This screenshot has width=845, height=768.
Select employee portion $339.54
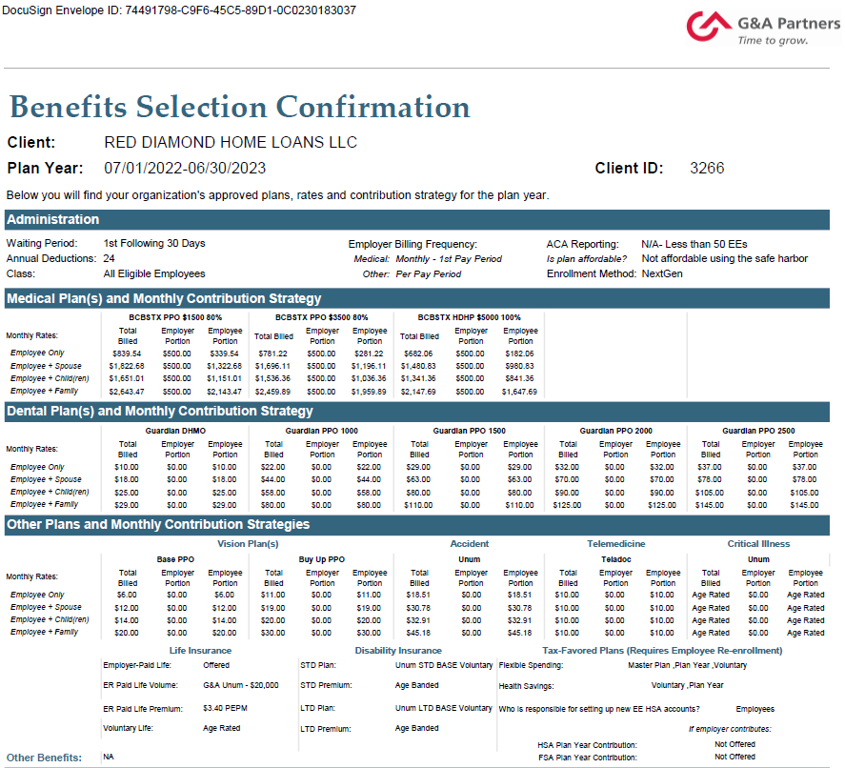(x=224, y=354)
